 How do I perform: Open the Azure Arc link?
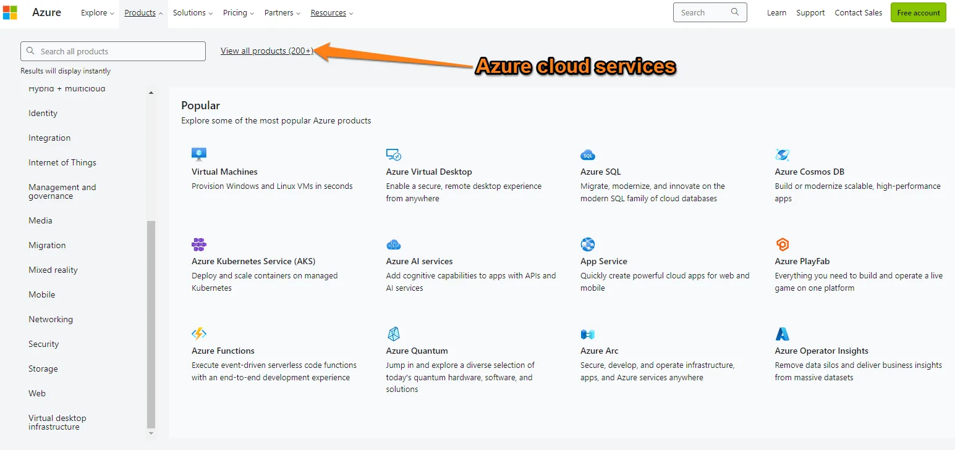pyautogui.click(x=600, y=351)
